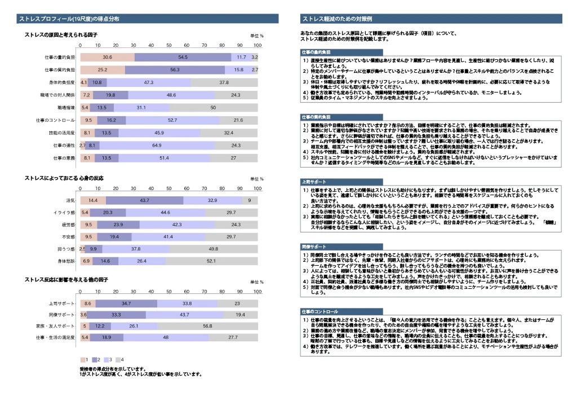This screenshot has width=577, height=409.
Task: Click the 技能の活用度 row label
Action: 62,133
